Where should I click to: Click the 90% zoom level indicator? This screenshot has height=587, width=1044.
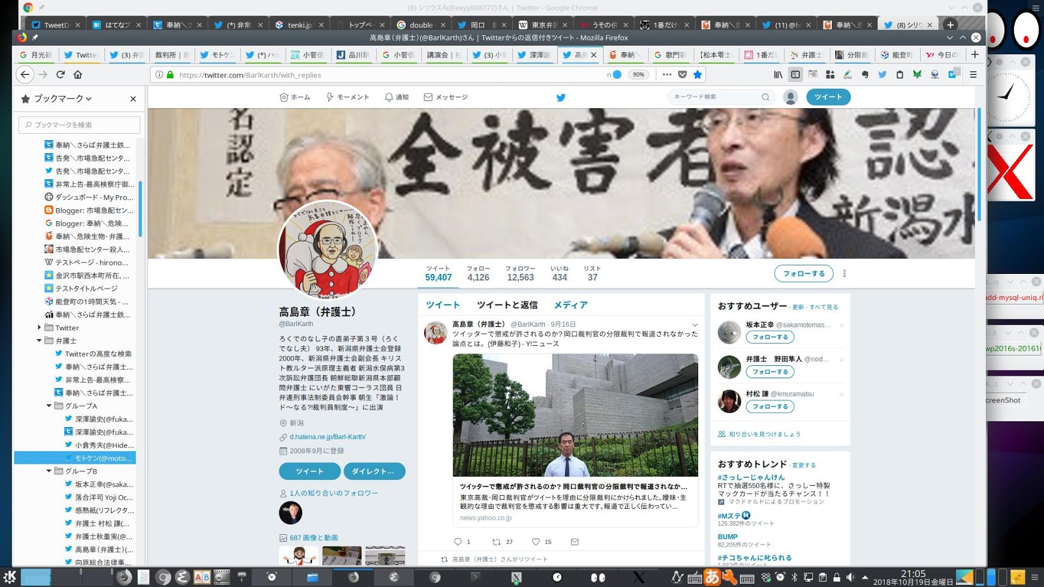click(638, 74)
